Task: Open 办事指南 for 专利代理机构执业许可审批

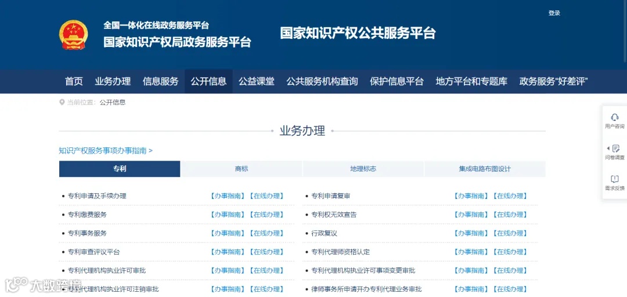Action: [227, 271]
